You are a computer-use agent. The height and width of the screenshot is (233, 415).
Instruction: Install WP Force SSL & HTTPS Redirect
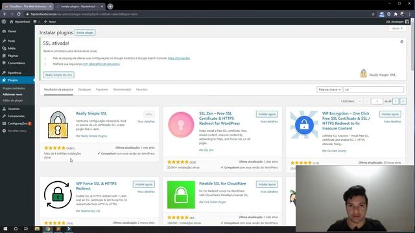pyautogui.click(x=144, y=184)
